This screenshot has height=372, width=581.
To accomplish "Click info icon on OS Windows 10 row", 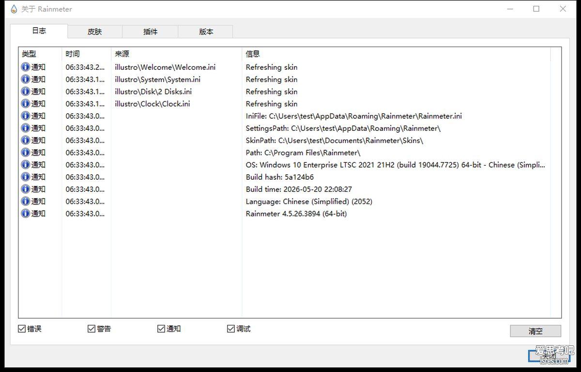I will (26, 165).
